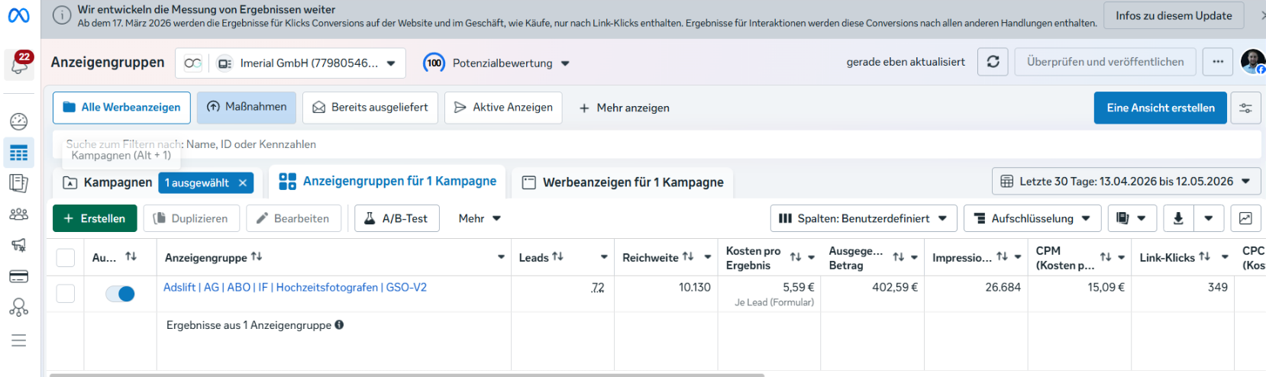The width and height of the screenshot is (1266, 377).
Task: Click Eine Ansicht erstellen button
Action: 1161,108
